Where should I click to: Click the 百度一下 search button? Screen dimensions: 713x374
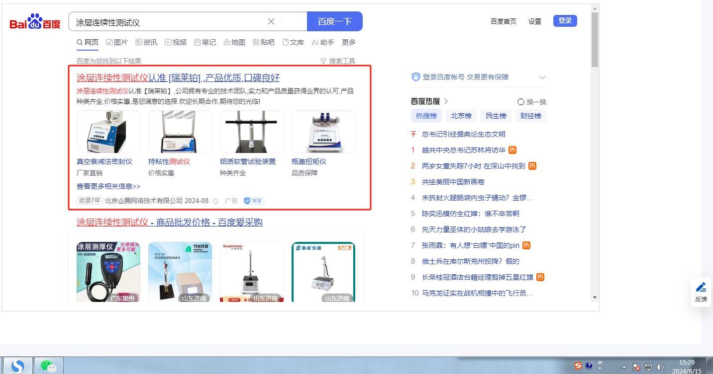click(335, 21)
